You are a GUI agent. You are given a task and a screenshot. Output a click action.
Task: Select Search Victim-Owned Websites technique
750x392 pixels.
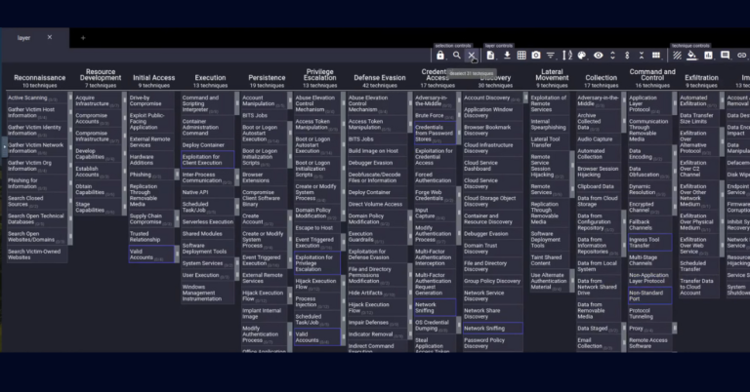pos(37,255)
